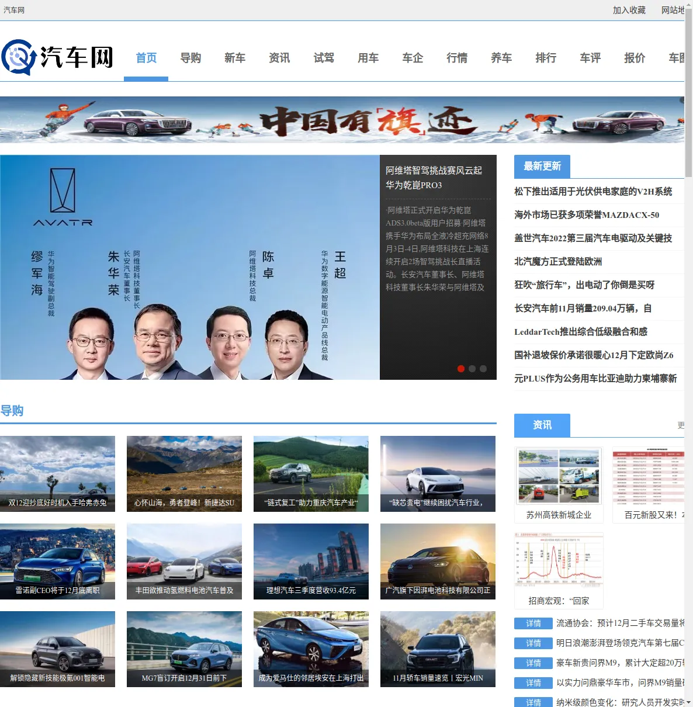Click 详情 button beside 明日浪潮澎湃登场 news
The height and width of the screenshot is (707, 693).
click(533, 643)
